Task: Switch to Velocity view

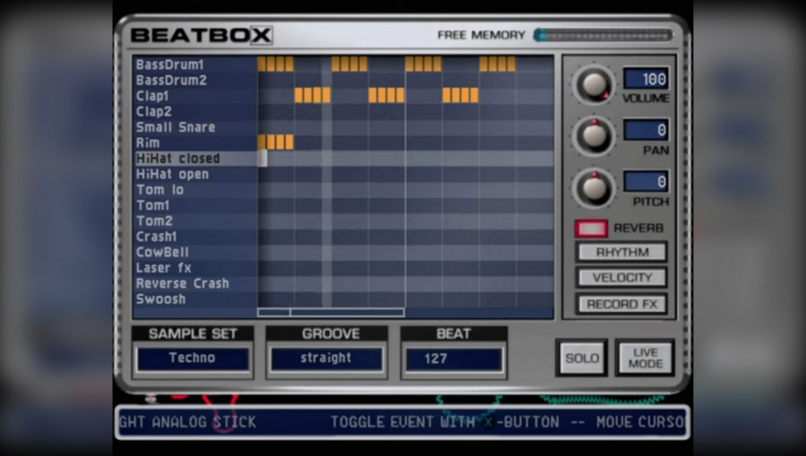Action: click(x=622, y=278)
